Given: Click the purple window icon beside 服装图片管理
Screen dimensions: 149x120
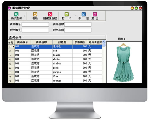Looking at the screenshot, I should tap(9, 8).
